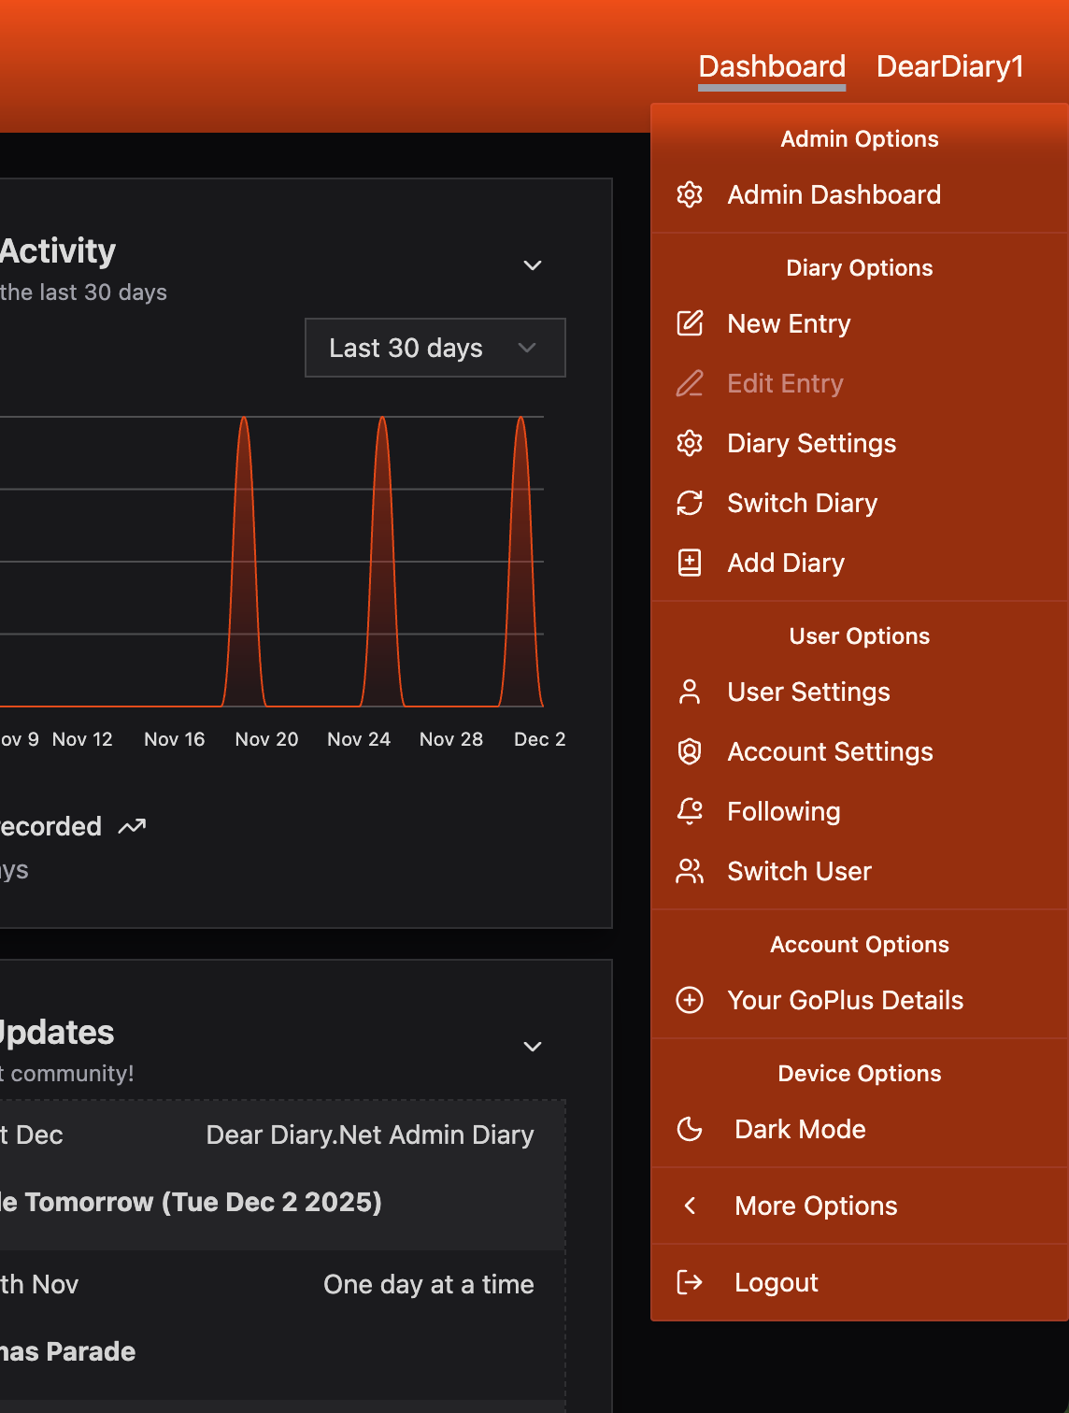Open the One day at a time entry
Screen dimensions: 1069x1413
(x=429, y=1284)
